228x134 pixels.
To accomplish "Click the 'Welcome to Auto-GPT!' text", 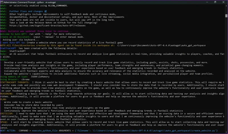I will tap(13, 34).
